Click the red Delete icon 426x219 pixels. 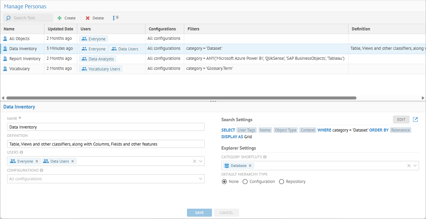click(88, 18)
